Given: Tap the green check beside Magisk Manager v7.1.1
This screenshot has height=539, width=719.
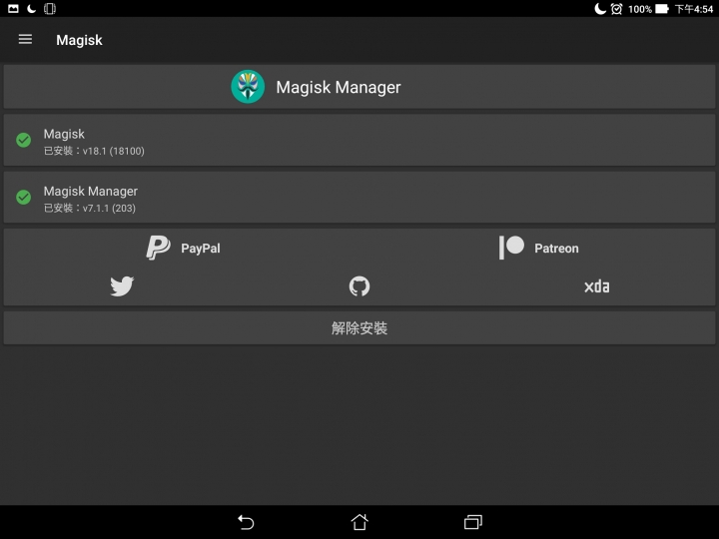Looking at the screenshot, I should click(x=23, y=197).
